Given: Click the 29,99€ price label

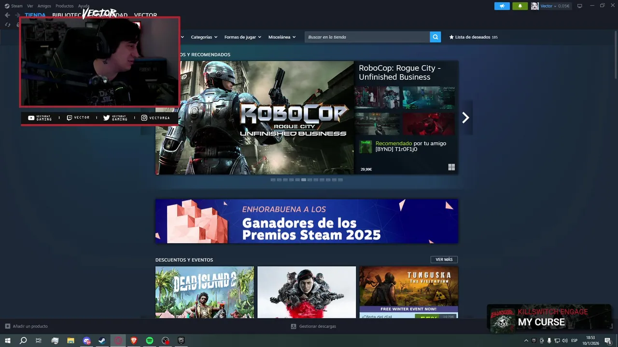Looking at the screenshot, I should [x=366, y=170].
